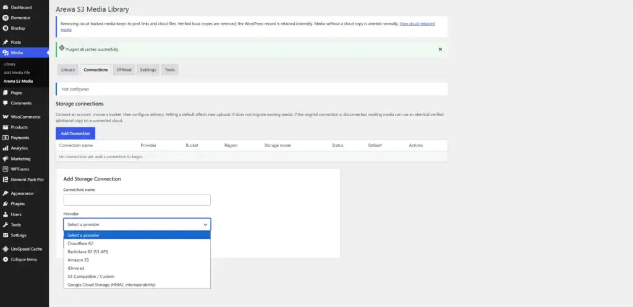Switch to the Tools tab
633x307 pixels.
point(169,70)
